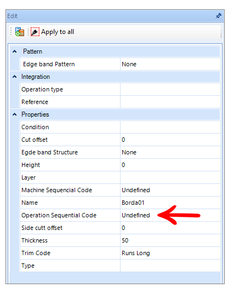Screen dimensions: 234x294
Task: Collapse the Properties section
Action: pos(14,114)
